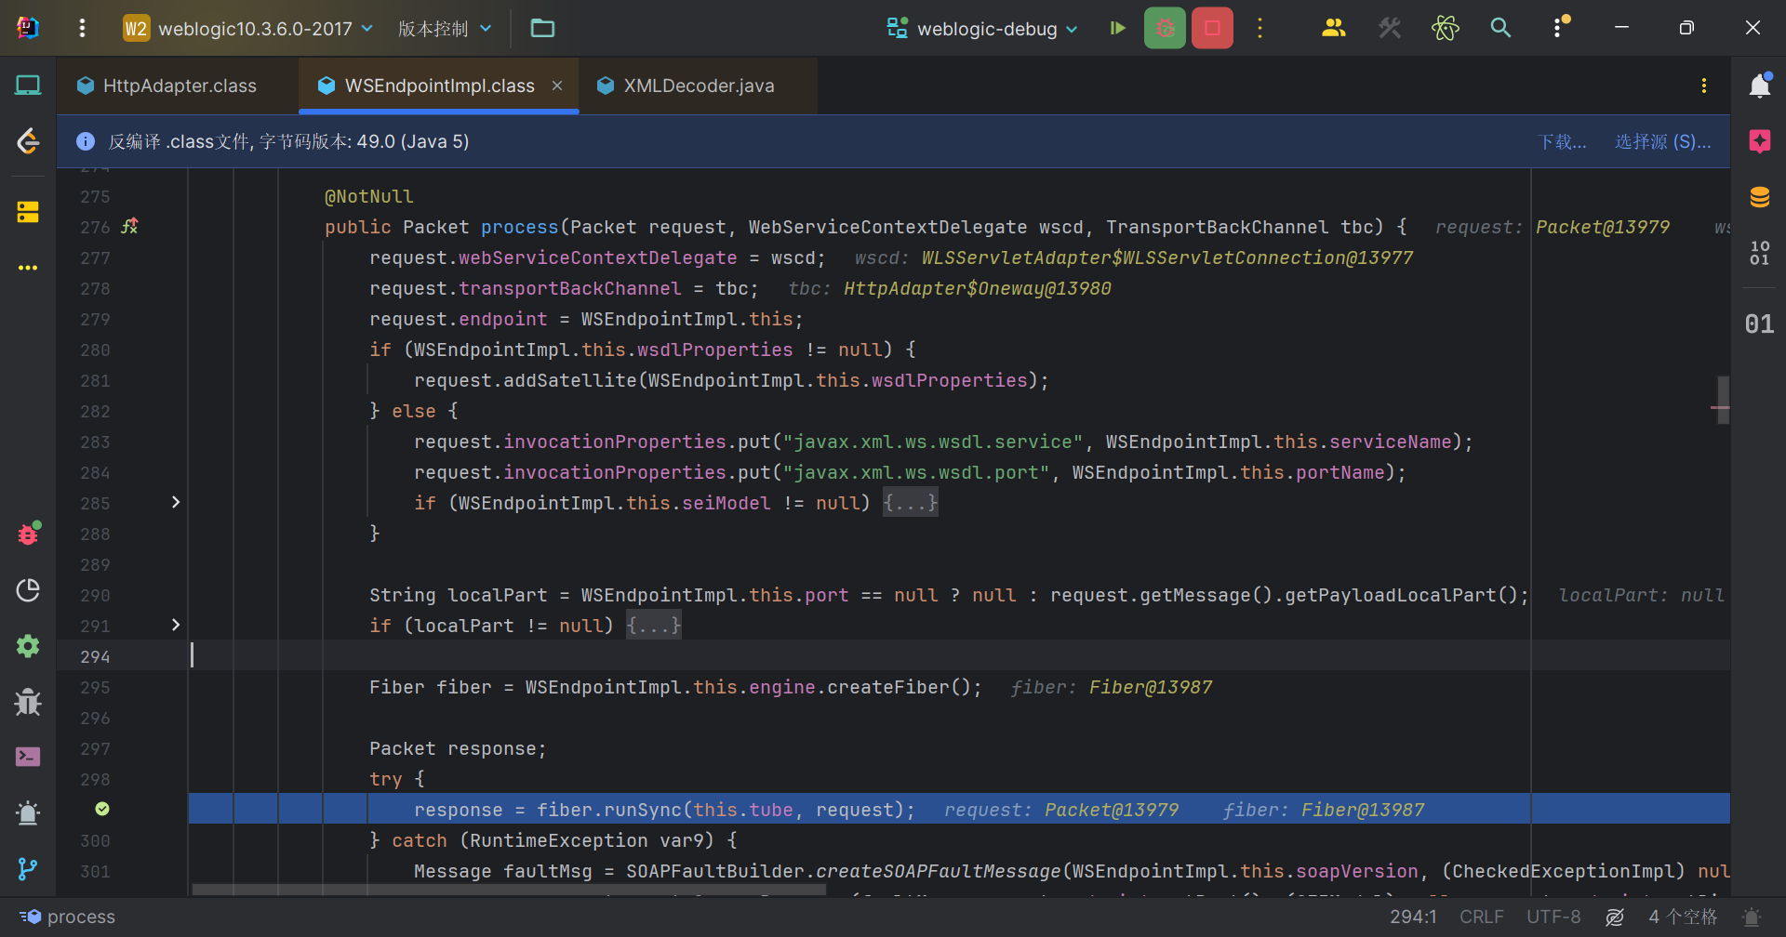
Task: Open the weblogic-debug run configuration dropdown
Action: (982, 29)
